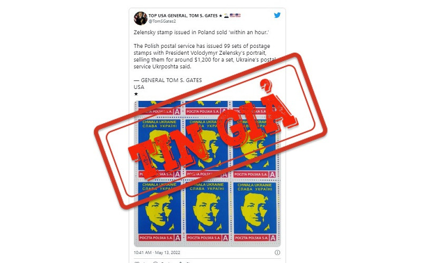Viewport: 422px width, 263px height.
Task: Select the bottom-middle Zelensky stamp
Action: (x=207, y=211)
